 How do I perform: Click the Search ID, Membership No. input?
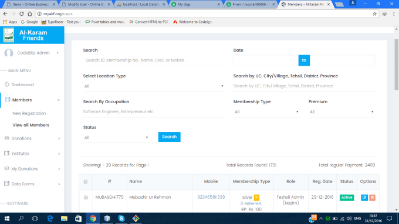(x=154, y=60)
